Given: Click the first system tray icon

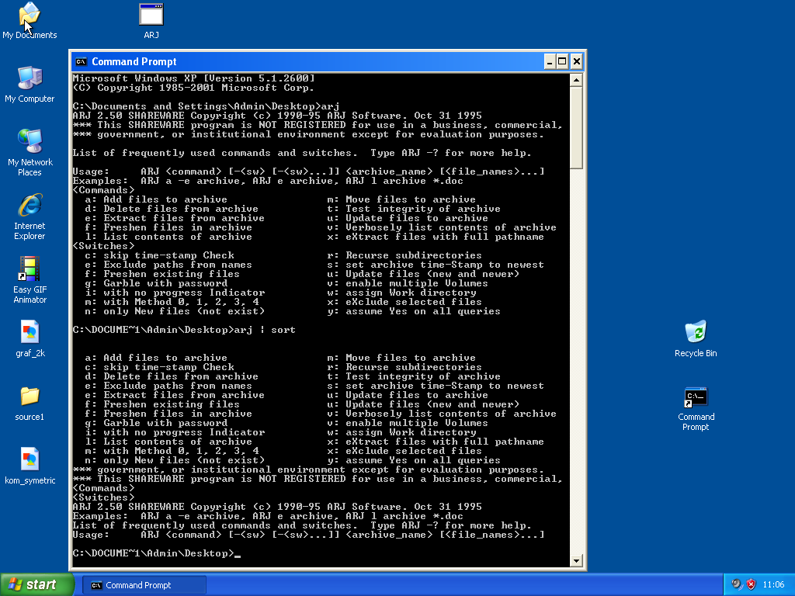Looking at the screenshot, I should [x=737, y=585].
